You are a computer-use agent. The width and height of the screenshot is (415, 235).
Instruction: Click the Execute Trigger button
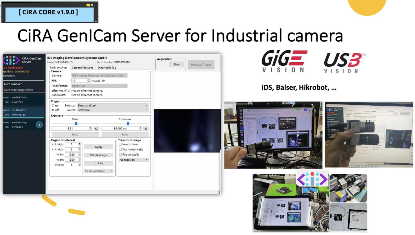click(x=201, y=65)
